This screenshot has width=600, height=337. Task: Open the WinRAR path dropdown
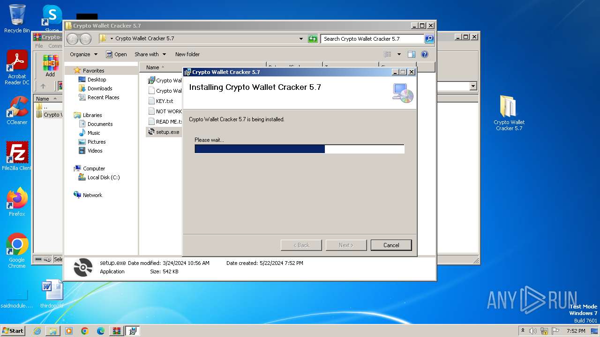pyautogui.click(x=473, y=86)
